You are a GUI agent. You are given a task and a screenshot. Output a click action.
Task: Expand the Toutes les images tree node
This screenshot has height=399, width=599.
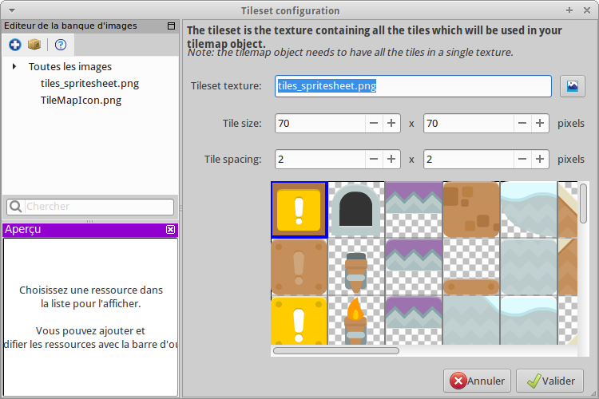(14, 66)
